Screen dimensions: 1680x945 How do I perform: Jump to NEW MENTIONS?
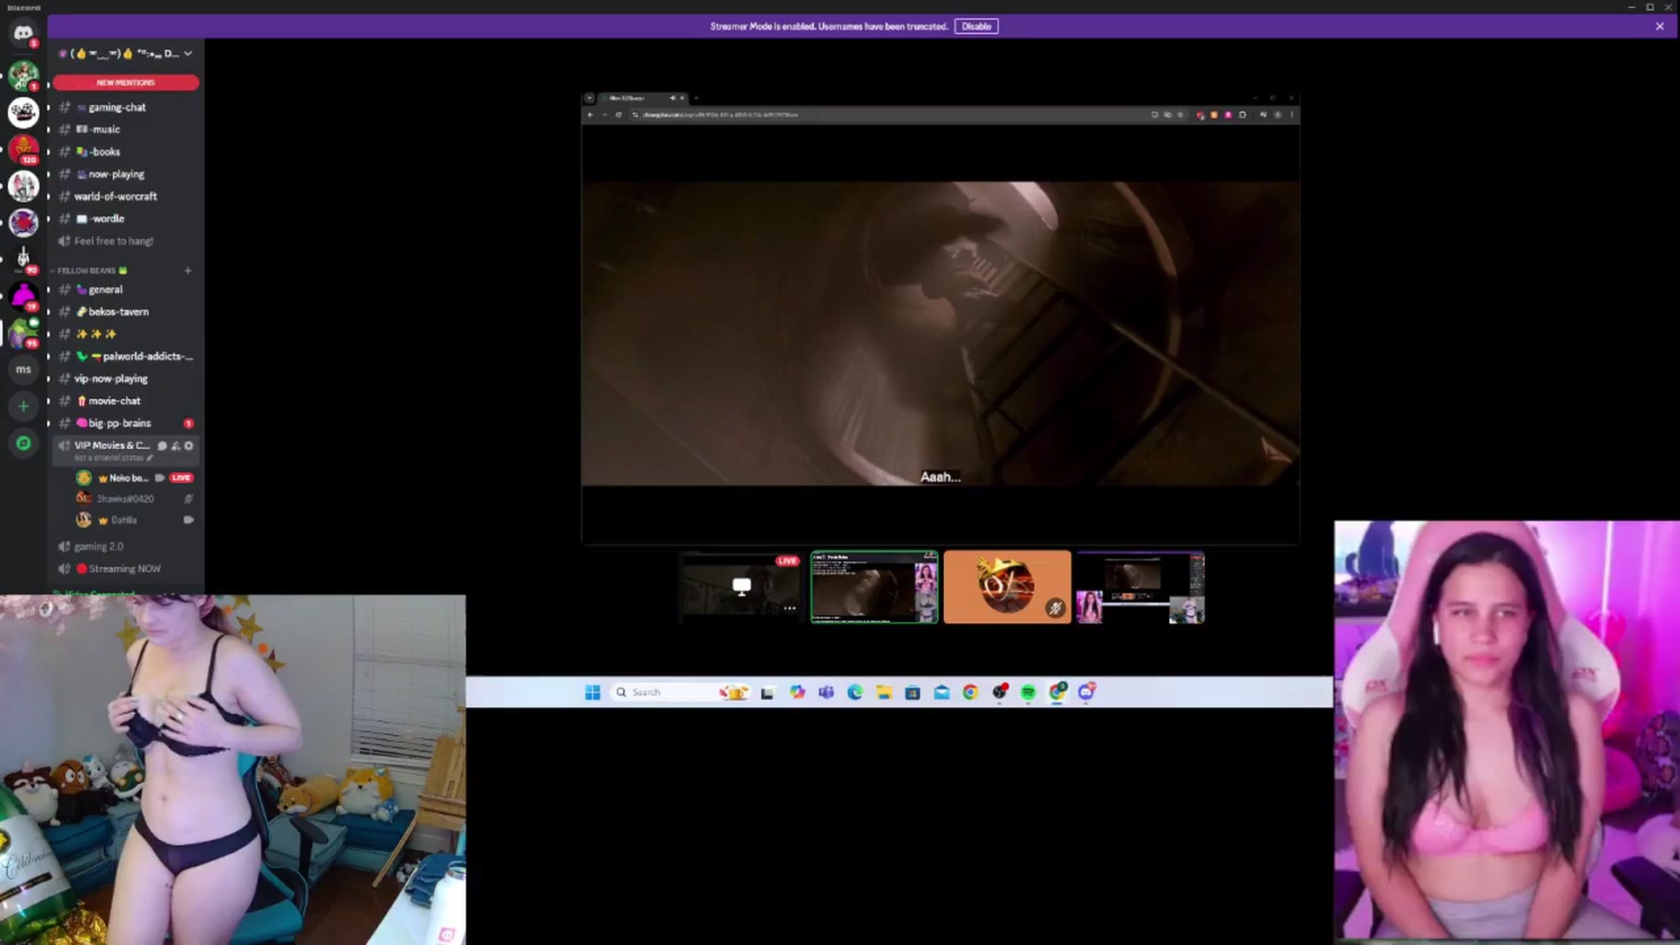[126, 82]
